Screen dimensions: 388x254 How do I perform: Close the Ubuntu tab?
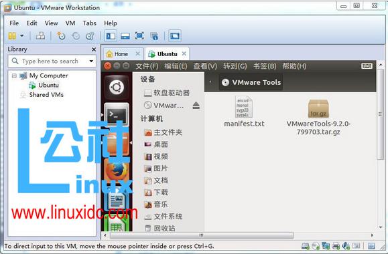click(184, 53)
